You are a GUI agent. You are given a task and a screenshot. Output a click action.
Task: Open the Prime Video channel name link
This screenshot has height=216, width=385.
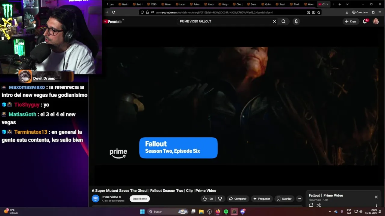[110, 197]
